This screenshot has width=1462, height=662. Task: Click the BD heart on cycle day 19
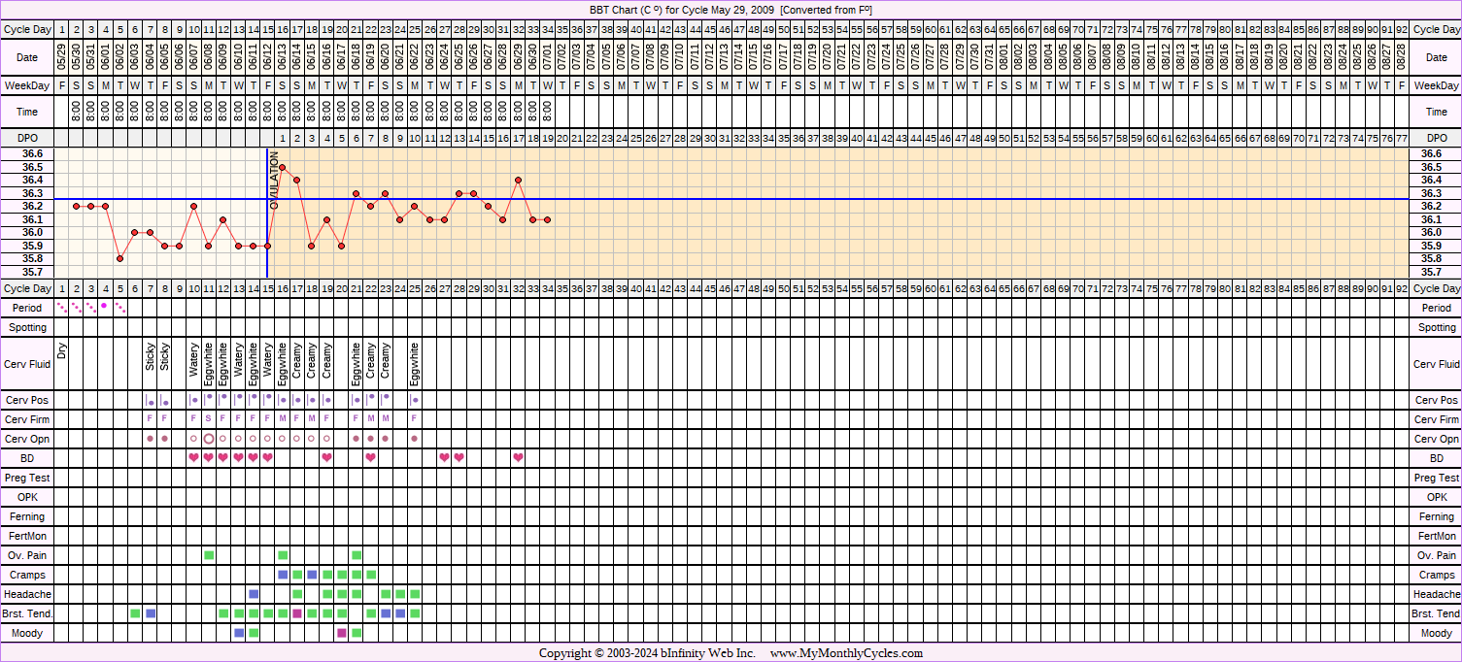(x=327, y=457)
